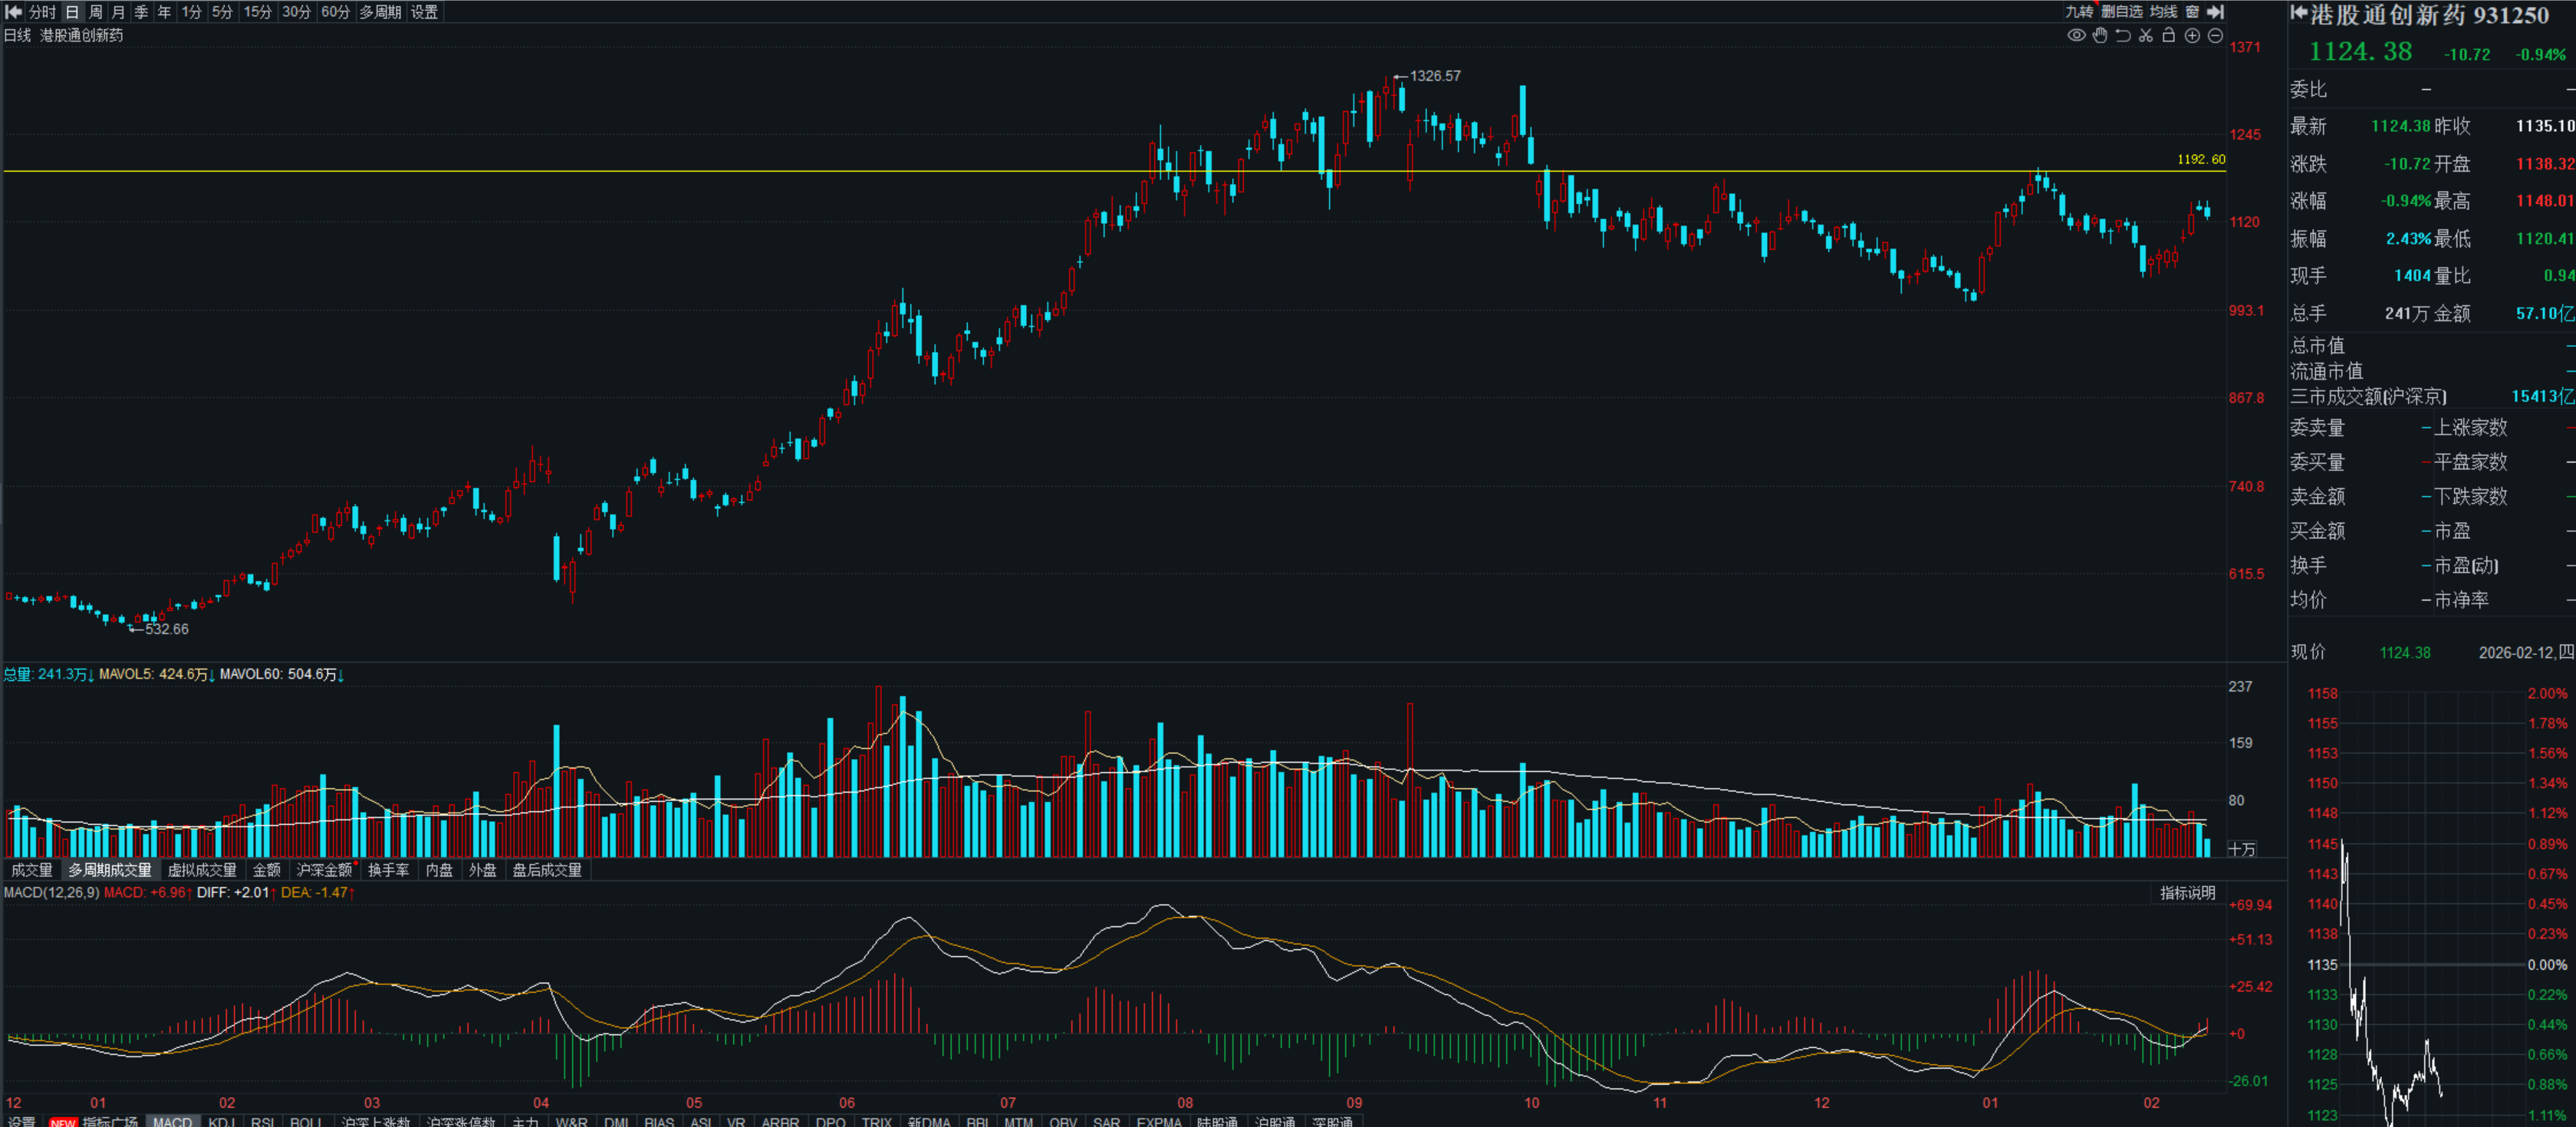Collapse chart with top-left arrow icon
2576x1127 pixels.
14,12
